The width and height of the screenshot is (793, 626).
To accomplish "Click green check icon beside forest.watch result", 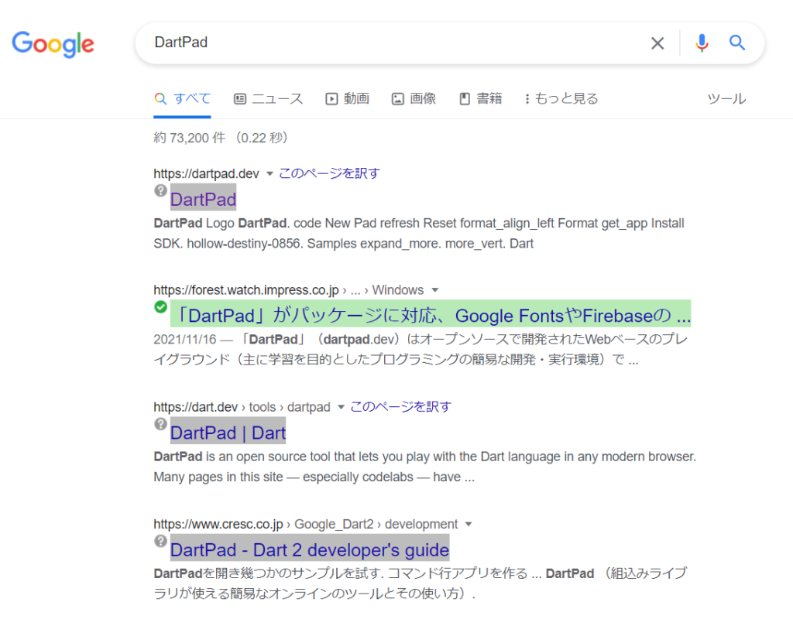I will [x=161, y=306].
